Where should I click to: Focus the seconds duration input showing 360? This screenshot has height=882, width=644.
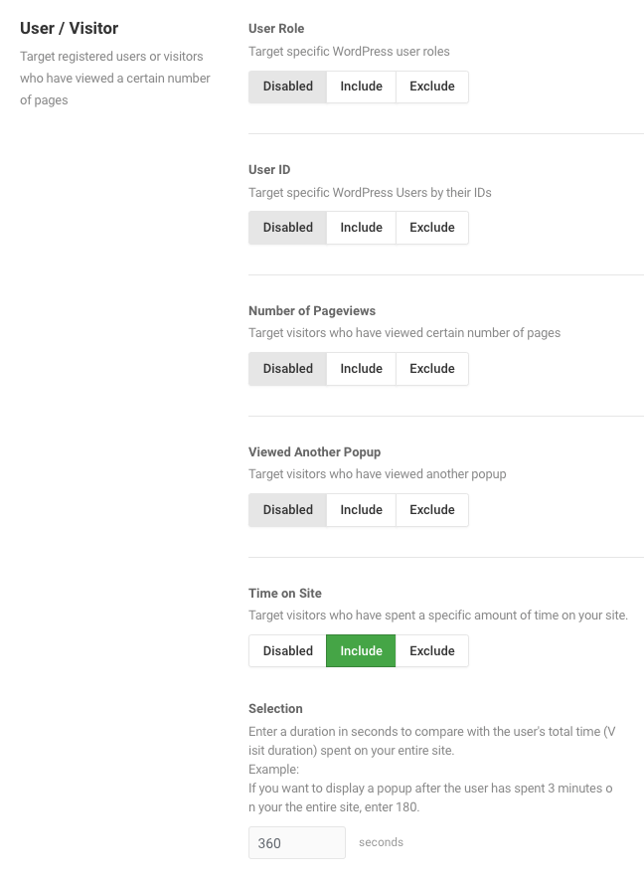(297, 842)
